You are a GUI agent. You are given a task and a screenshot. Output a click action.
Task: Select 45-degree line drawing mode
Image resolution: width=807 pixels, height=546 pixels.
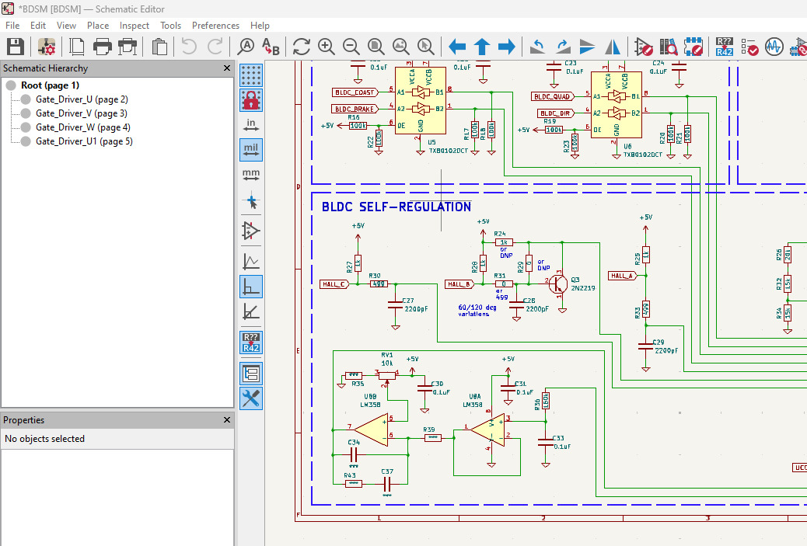click(x=251, y=311)
